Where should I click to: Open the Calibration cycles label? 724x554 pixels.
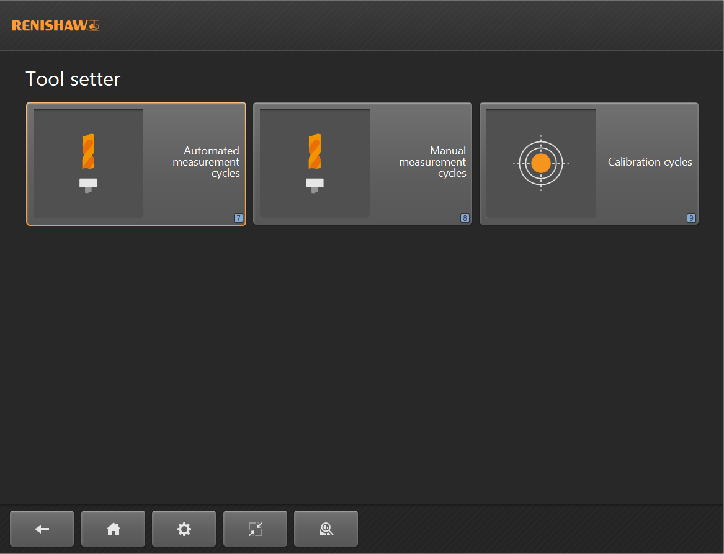coord(650,162)
